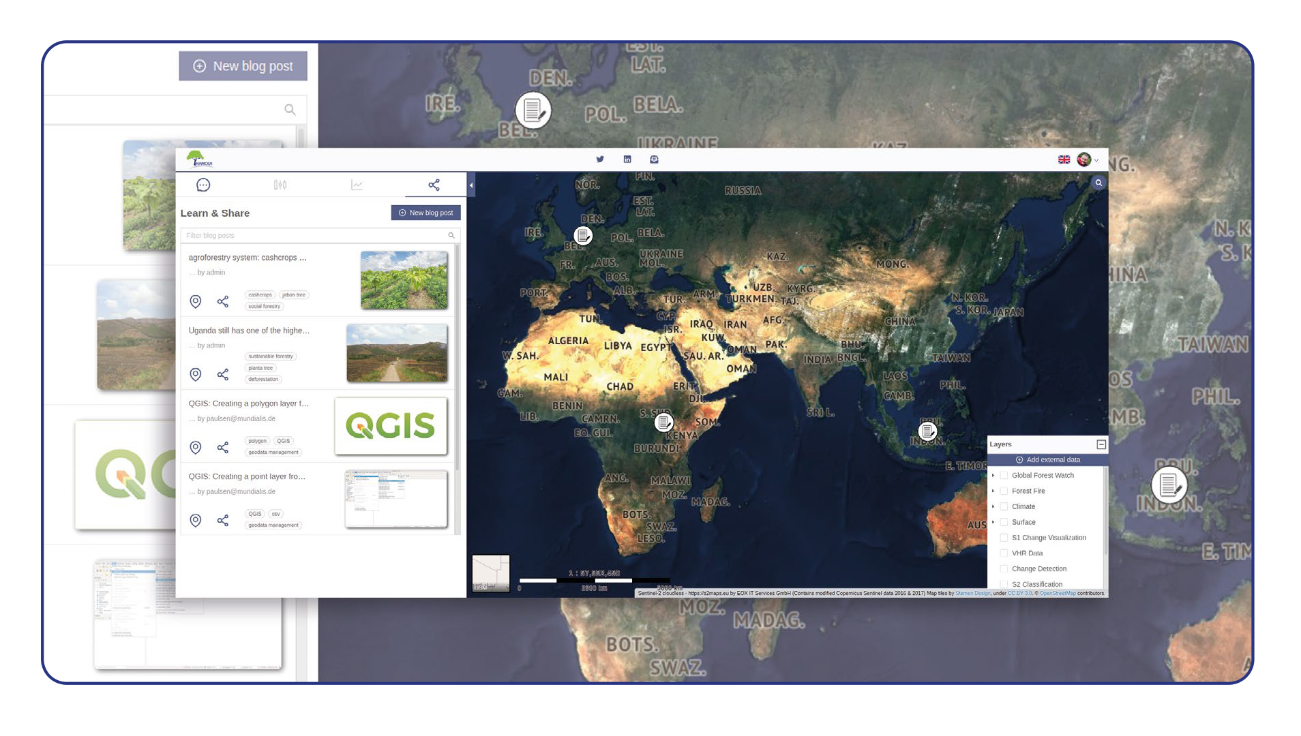Tick the Climate layer checkbox

coord(1004,507)
